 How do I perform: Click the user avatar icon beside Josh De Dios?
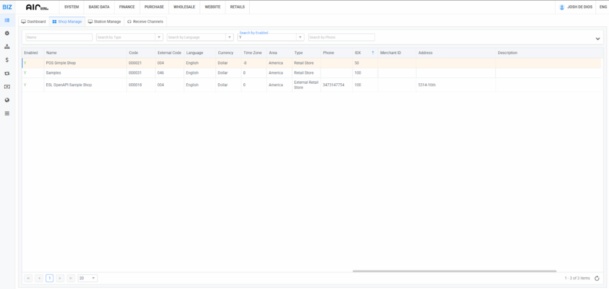pyautogui.click(x=562, y=7)
